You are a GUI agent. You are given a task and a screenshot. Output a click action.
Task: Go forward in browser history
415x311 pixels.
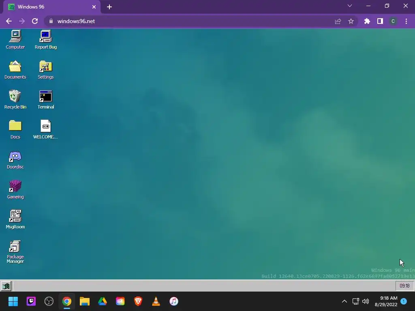click(x=22, y=21)
